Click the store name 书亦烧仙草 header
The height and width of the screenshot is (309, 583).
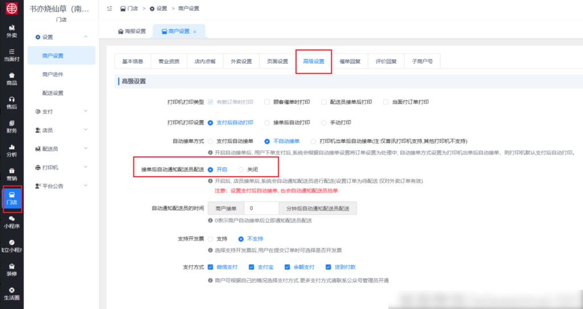(x=59, y=9)
